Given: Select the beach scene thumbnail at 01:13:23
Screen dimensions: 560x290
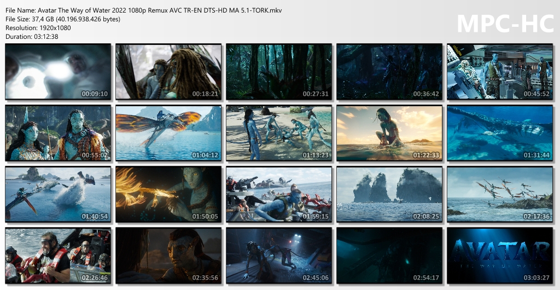Looking at the screenshot, I should 279,133.
